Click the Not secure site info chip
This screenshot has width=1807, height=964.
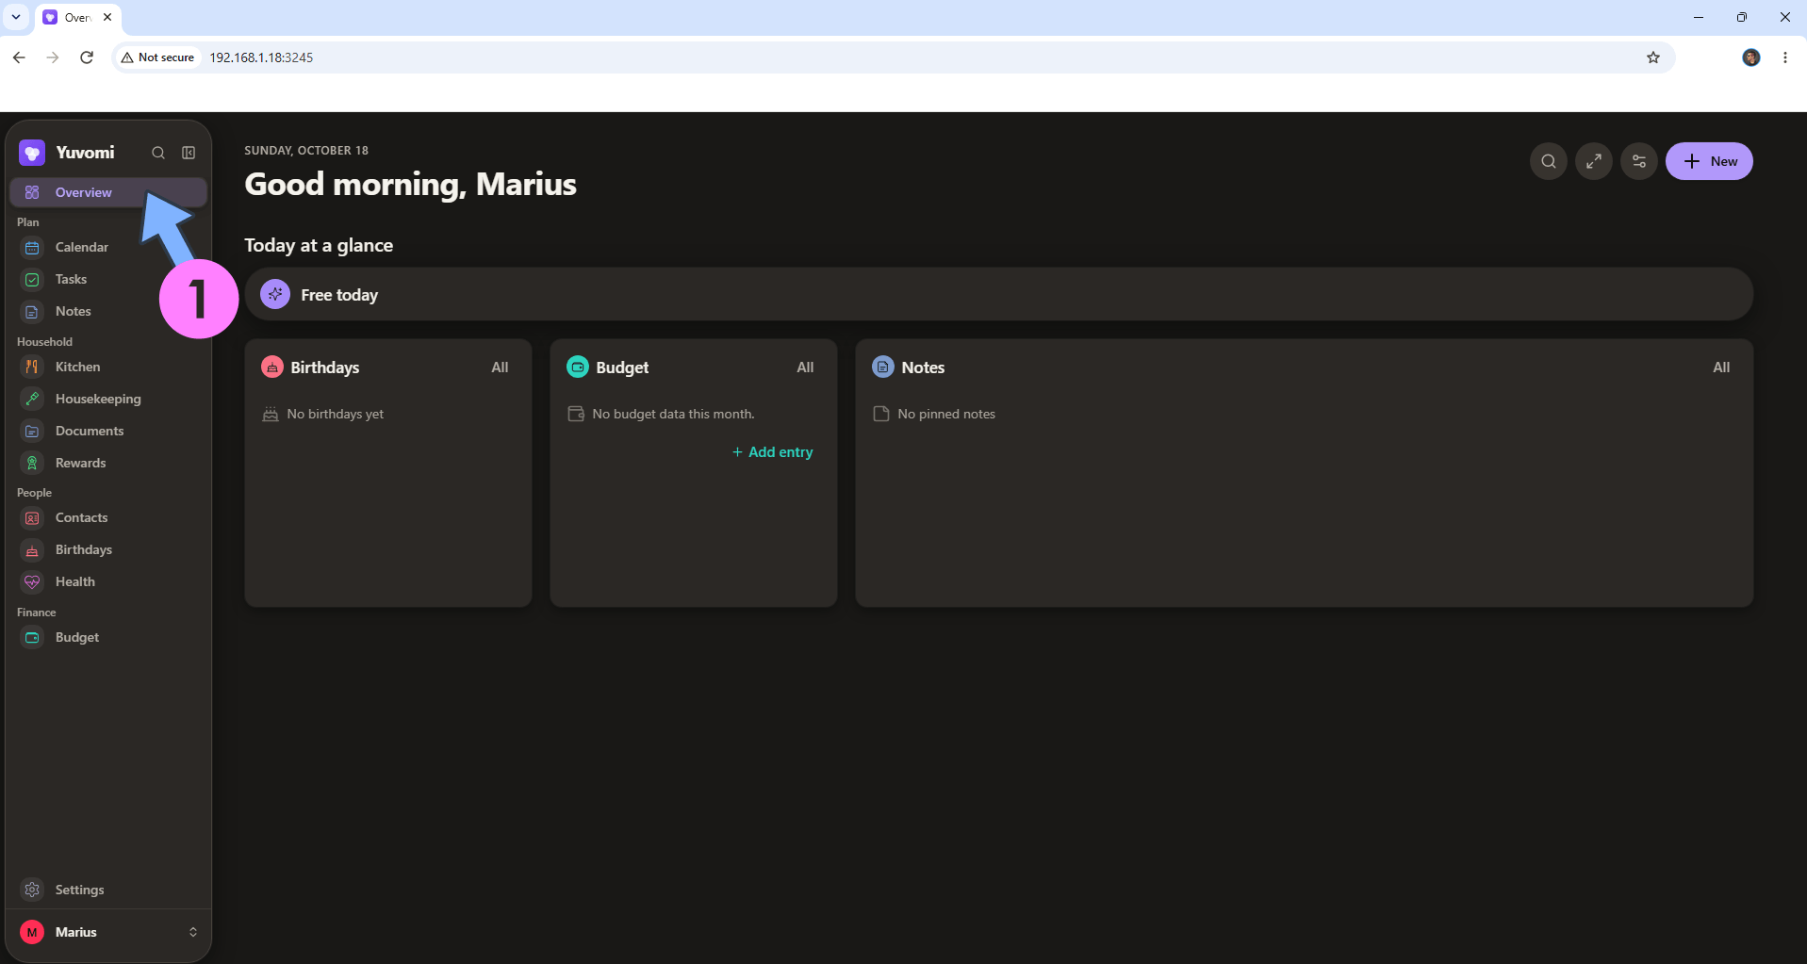tap(157, 57)
